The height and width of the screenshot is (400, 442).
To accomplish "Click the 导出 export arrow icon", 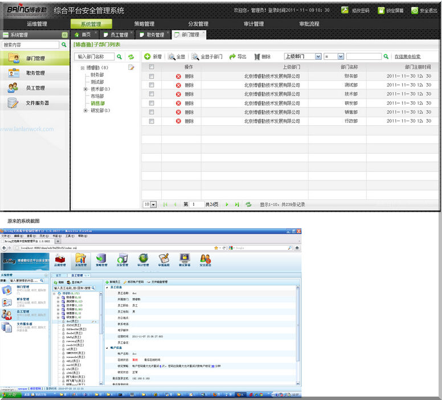I will pos(232,57).
